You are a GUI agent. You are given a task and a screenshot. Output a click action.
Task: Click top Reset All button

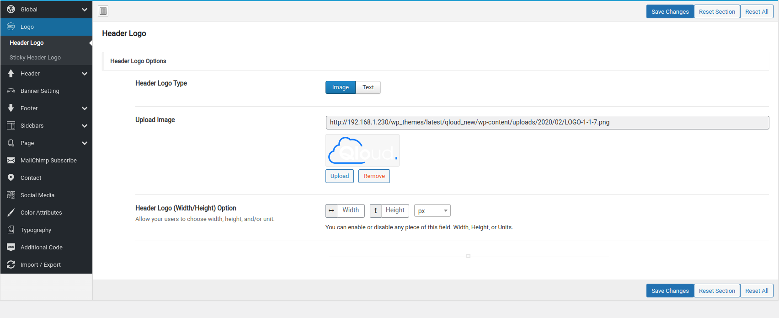coord(757,11)
